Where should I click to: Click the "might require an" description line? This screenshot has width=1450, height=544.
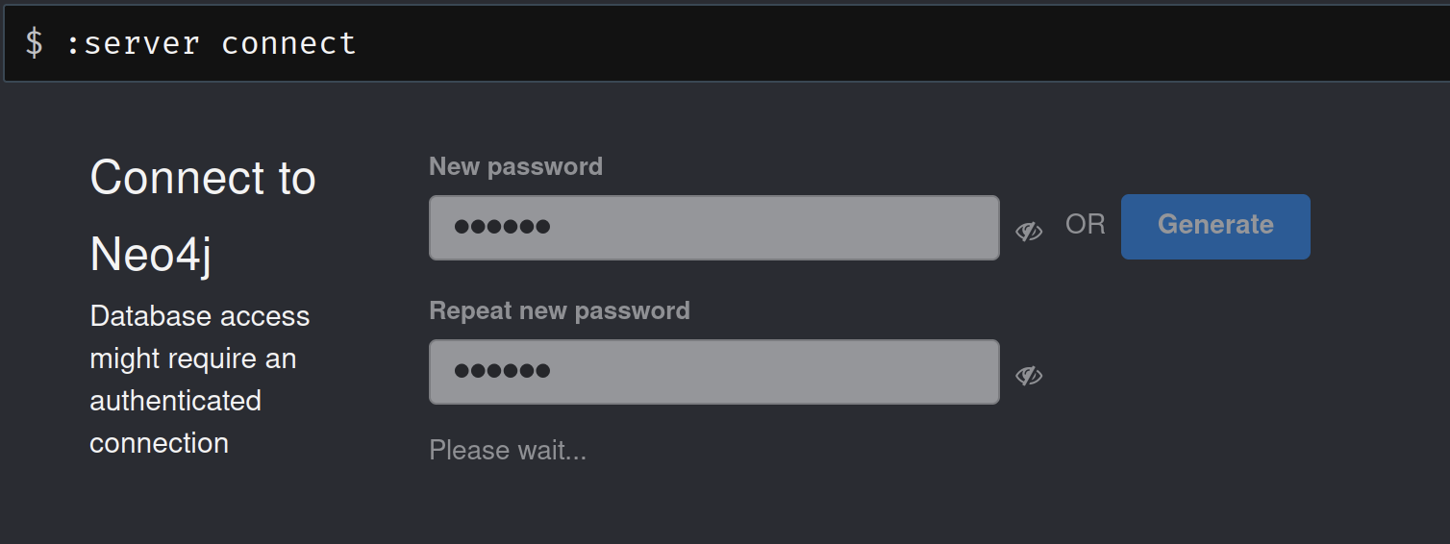[x=192, y=359]
